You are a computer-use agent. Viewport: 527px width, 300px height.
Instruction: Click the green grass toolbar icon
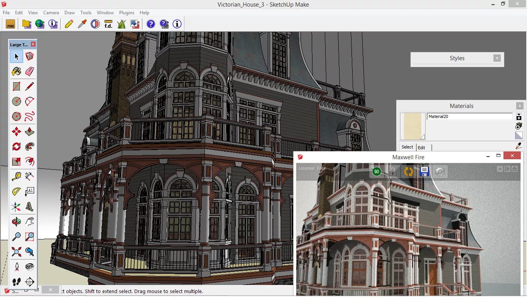[x=122, y=24]
